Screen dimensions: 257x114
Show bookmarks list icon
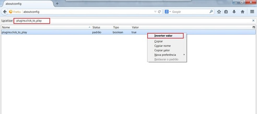226,12
